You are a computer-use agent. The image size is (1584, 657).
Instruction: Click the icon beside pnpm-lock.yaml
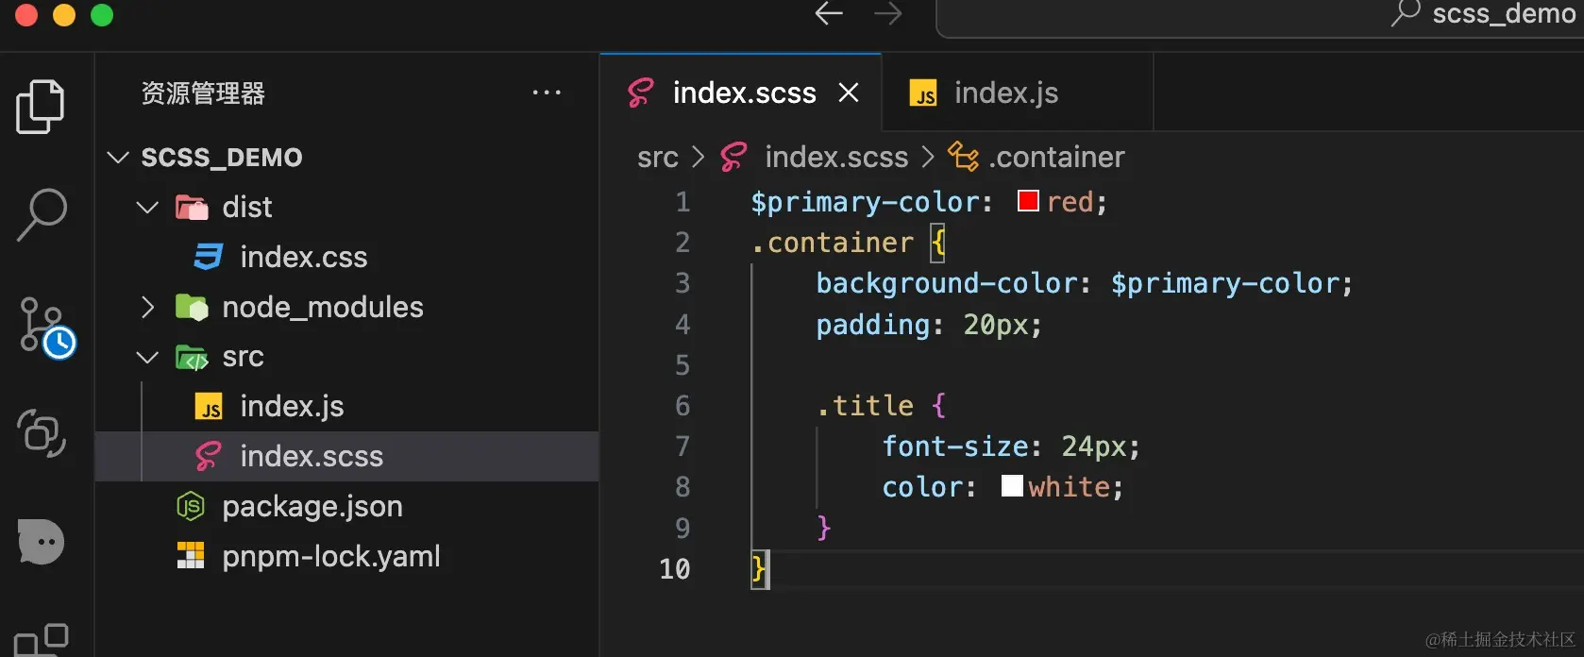191,556
